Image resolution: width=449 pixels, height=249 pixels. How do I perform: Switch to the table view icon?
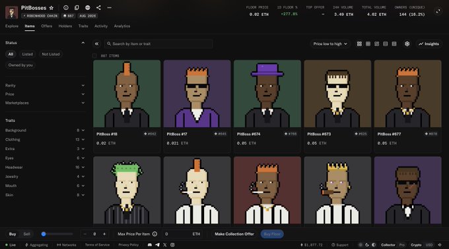[x=394, y=44]
